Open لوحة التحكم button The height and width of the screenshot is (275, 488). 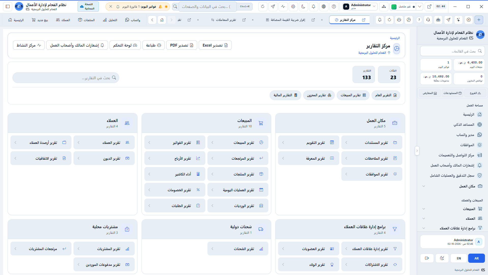125,45
